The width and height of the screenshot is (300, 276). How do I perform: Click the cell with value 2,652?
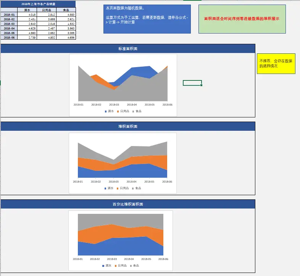[47, 33]
